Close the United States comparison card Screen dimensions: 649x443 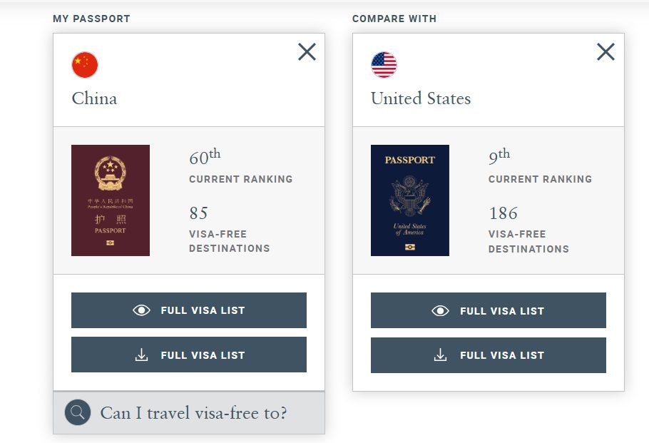(x=605, y=52)
